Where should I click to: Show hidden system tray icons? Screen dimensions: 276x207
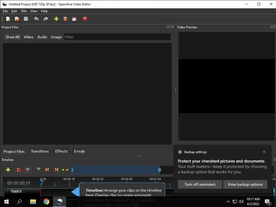[228, 202]
